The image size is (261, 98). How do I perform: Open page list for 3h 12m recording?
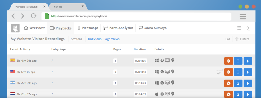click(238, 72)
